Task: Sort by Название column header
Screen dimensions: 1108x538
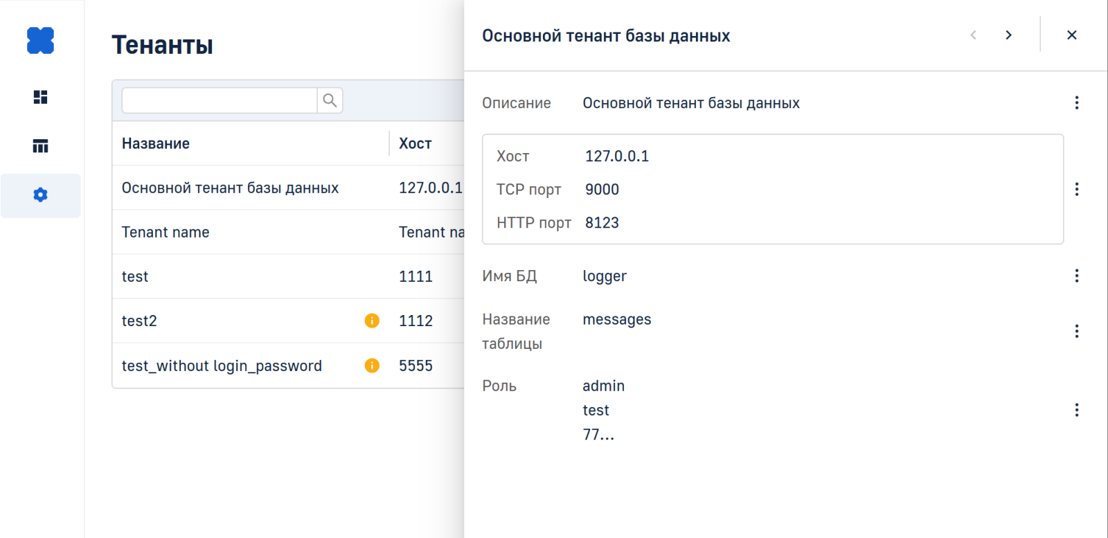Action: [156, 143]
